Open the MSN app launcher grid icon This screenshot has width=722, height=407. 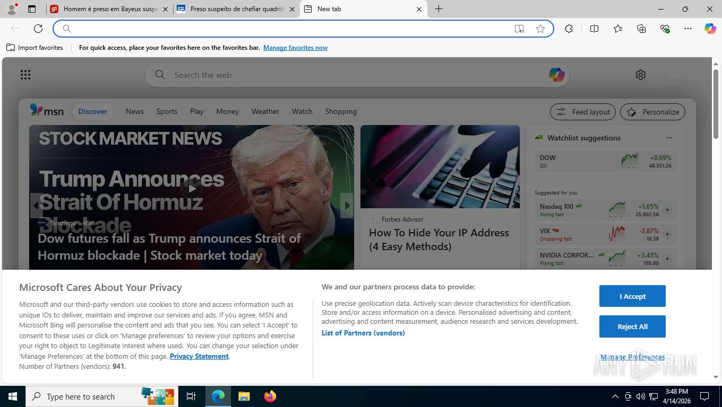coord(25,75)
